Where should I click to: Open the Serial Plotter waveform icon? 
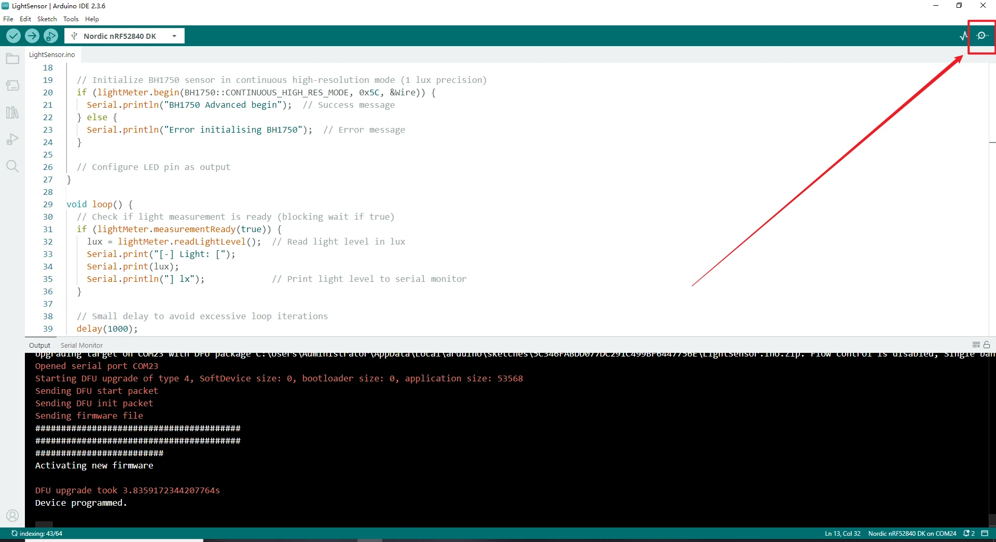coord(963,36)
